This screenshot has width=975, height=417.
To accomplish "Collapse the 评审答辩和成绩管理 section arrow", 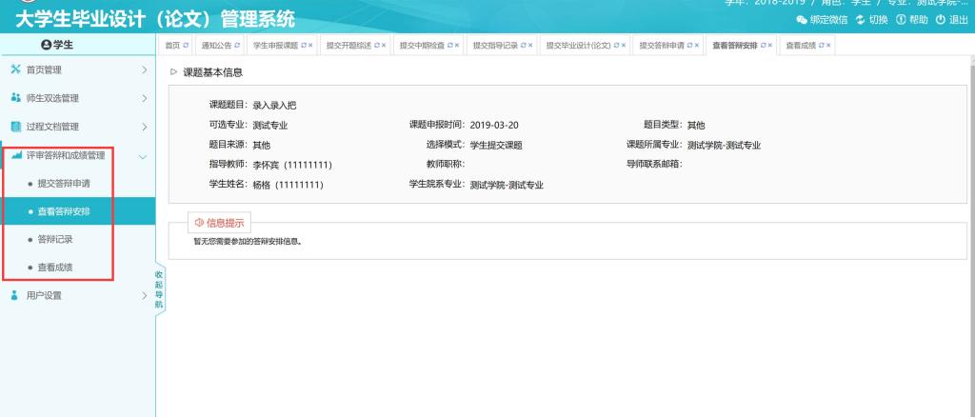I will click(x=143, y=155).
